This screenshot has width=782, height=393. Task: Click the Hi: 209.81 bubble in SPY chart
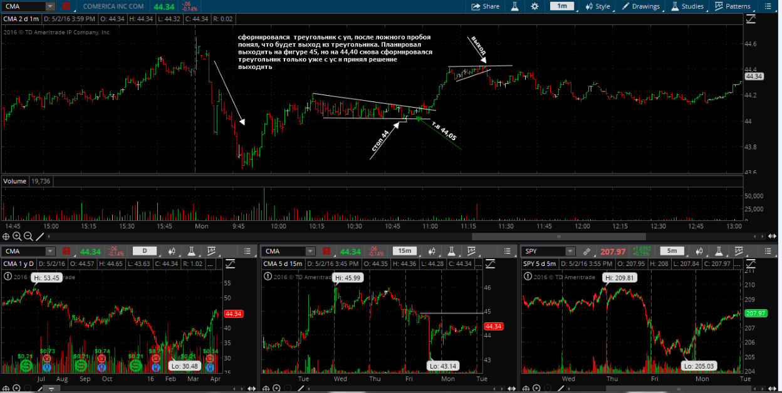pos(620,278)
